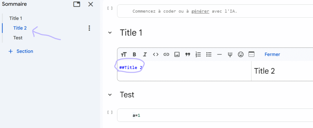Click Fermer to close markdown editor

coord(272,54)
